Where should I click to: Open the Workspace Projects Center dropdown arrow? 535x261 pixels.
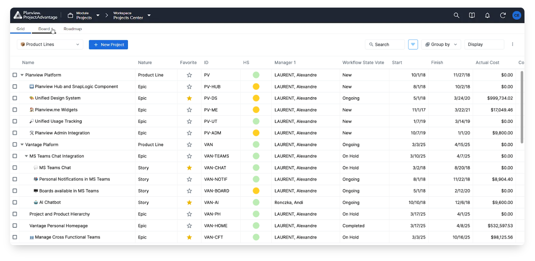pyautogui.click(x=149, y=16)
